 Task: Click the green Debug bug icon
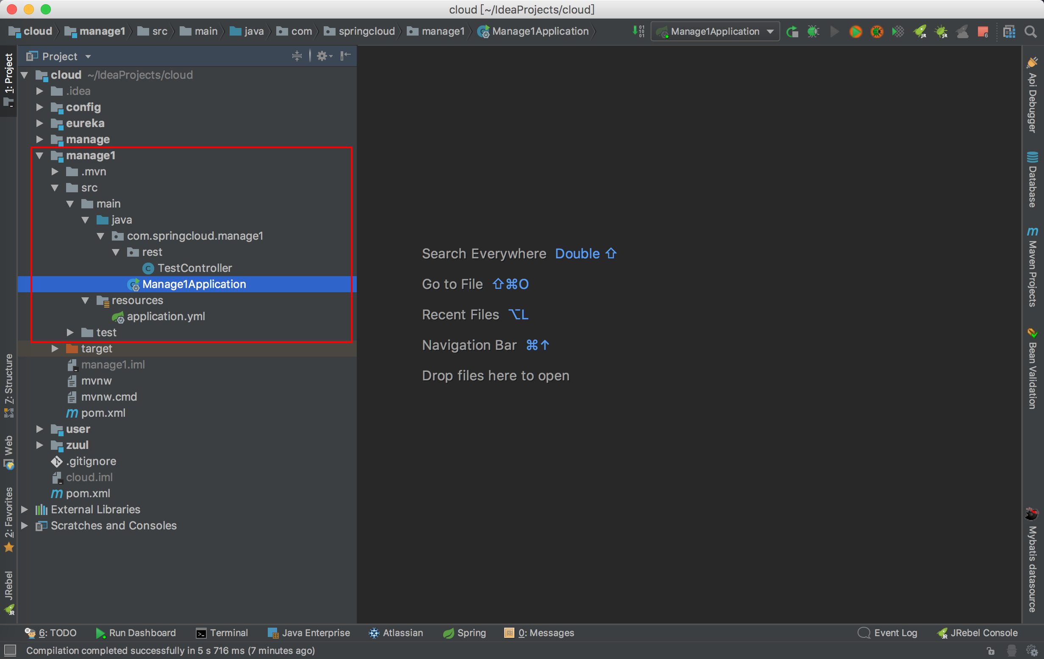tap(813, 32)
